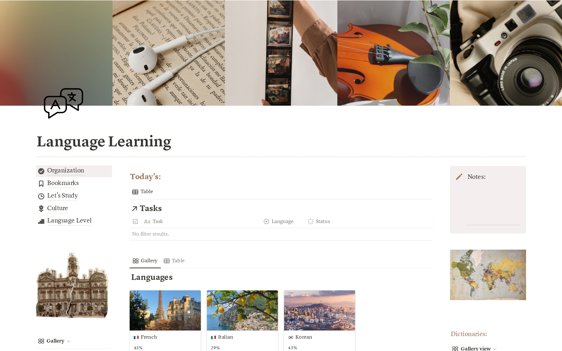Click the Gallery tab in Languages section
The image size is (562, 351).
145,261
